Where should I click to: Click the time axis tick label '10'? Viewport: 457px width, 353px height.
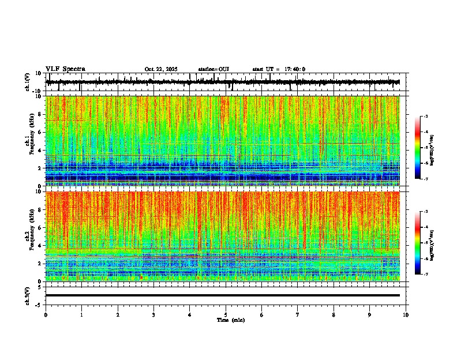[x=406, y=315]
